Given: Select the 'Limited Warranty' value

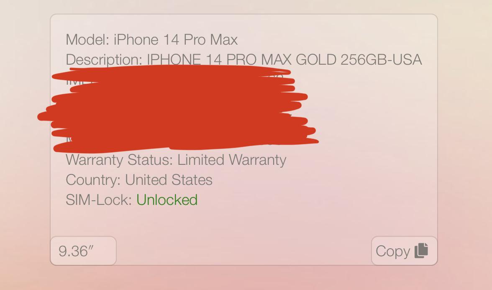Looking at the screenshot, I should point(232,160).
